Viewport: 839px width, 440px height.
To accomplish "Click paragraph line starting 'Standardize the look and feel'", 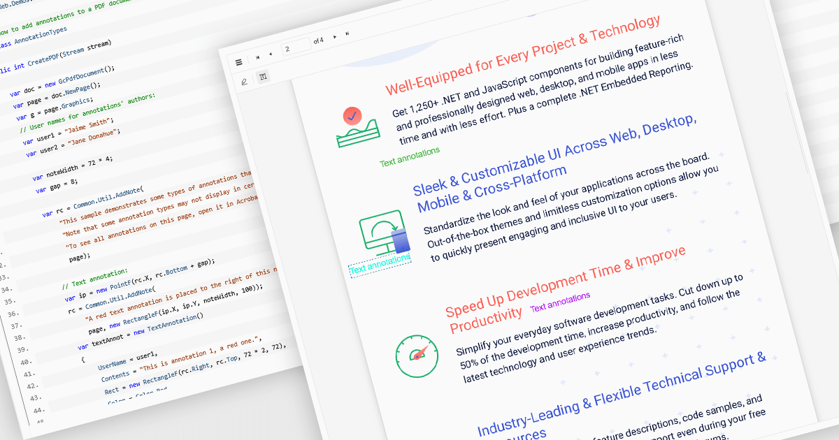I will [x=567, y=196].
